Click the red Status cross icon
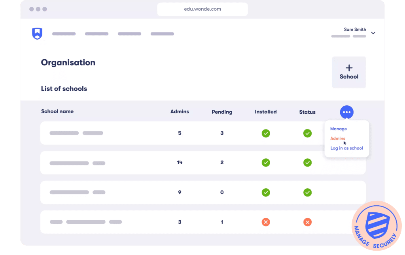This screenshot has height=255, width=405. click(307, 222)
